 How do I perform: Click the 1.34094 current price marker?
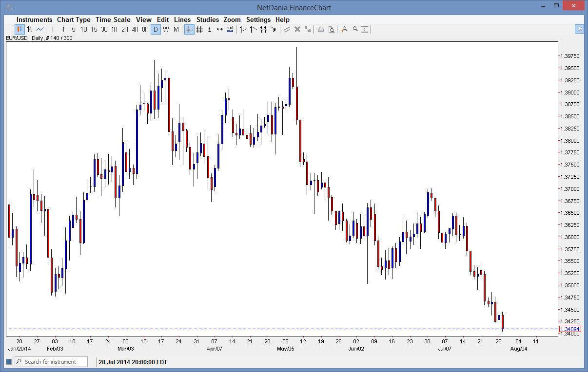click(569, 329)
